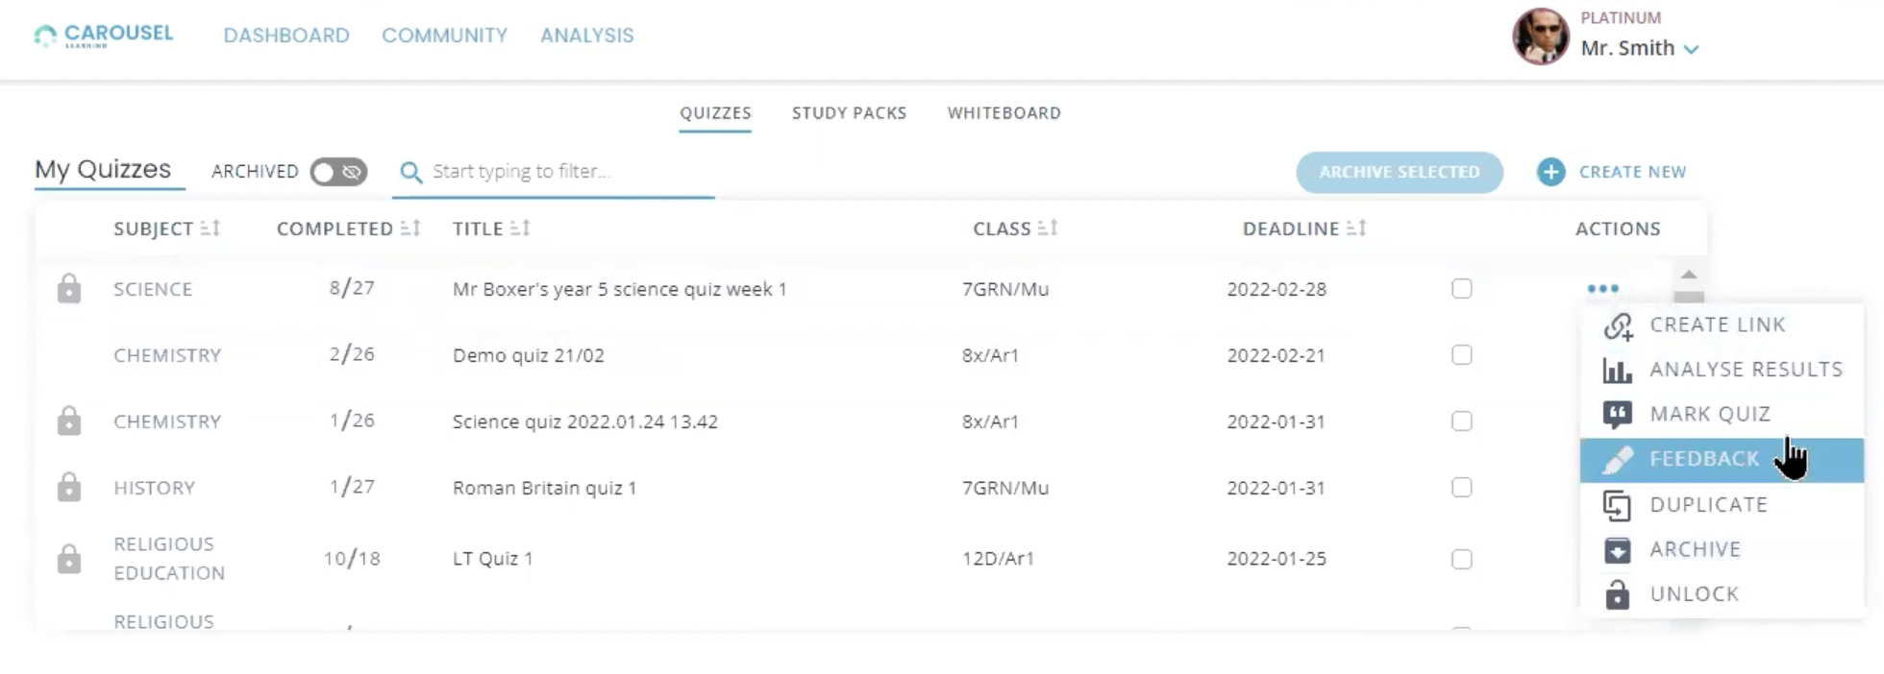Click the Duplicate copy icon

(x=1617, y=505)
